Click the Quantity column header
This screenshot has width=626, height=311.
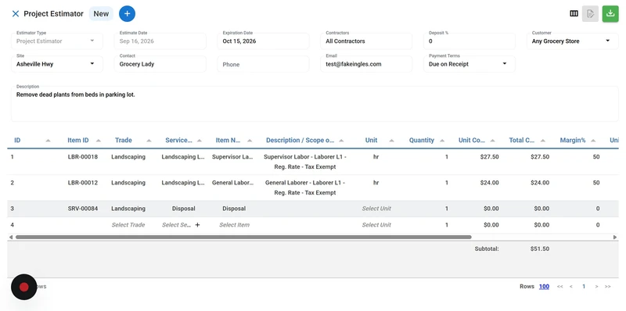pos(422,141)
